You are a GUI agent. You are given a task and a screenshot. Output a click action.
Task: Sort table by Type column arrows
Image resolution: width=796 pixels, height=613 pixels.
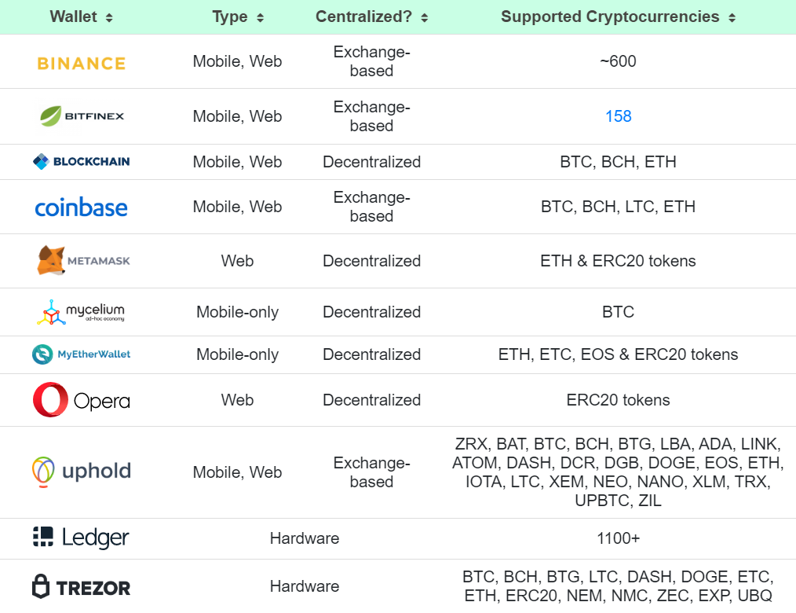260,17
